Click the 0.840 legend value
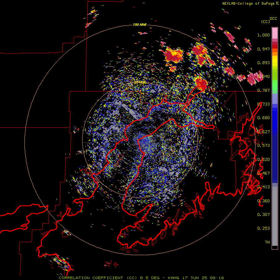The height and width of the screenshot is (280, 280). (x=264, y=77)
